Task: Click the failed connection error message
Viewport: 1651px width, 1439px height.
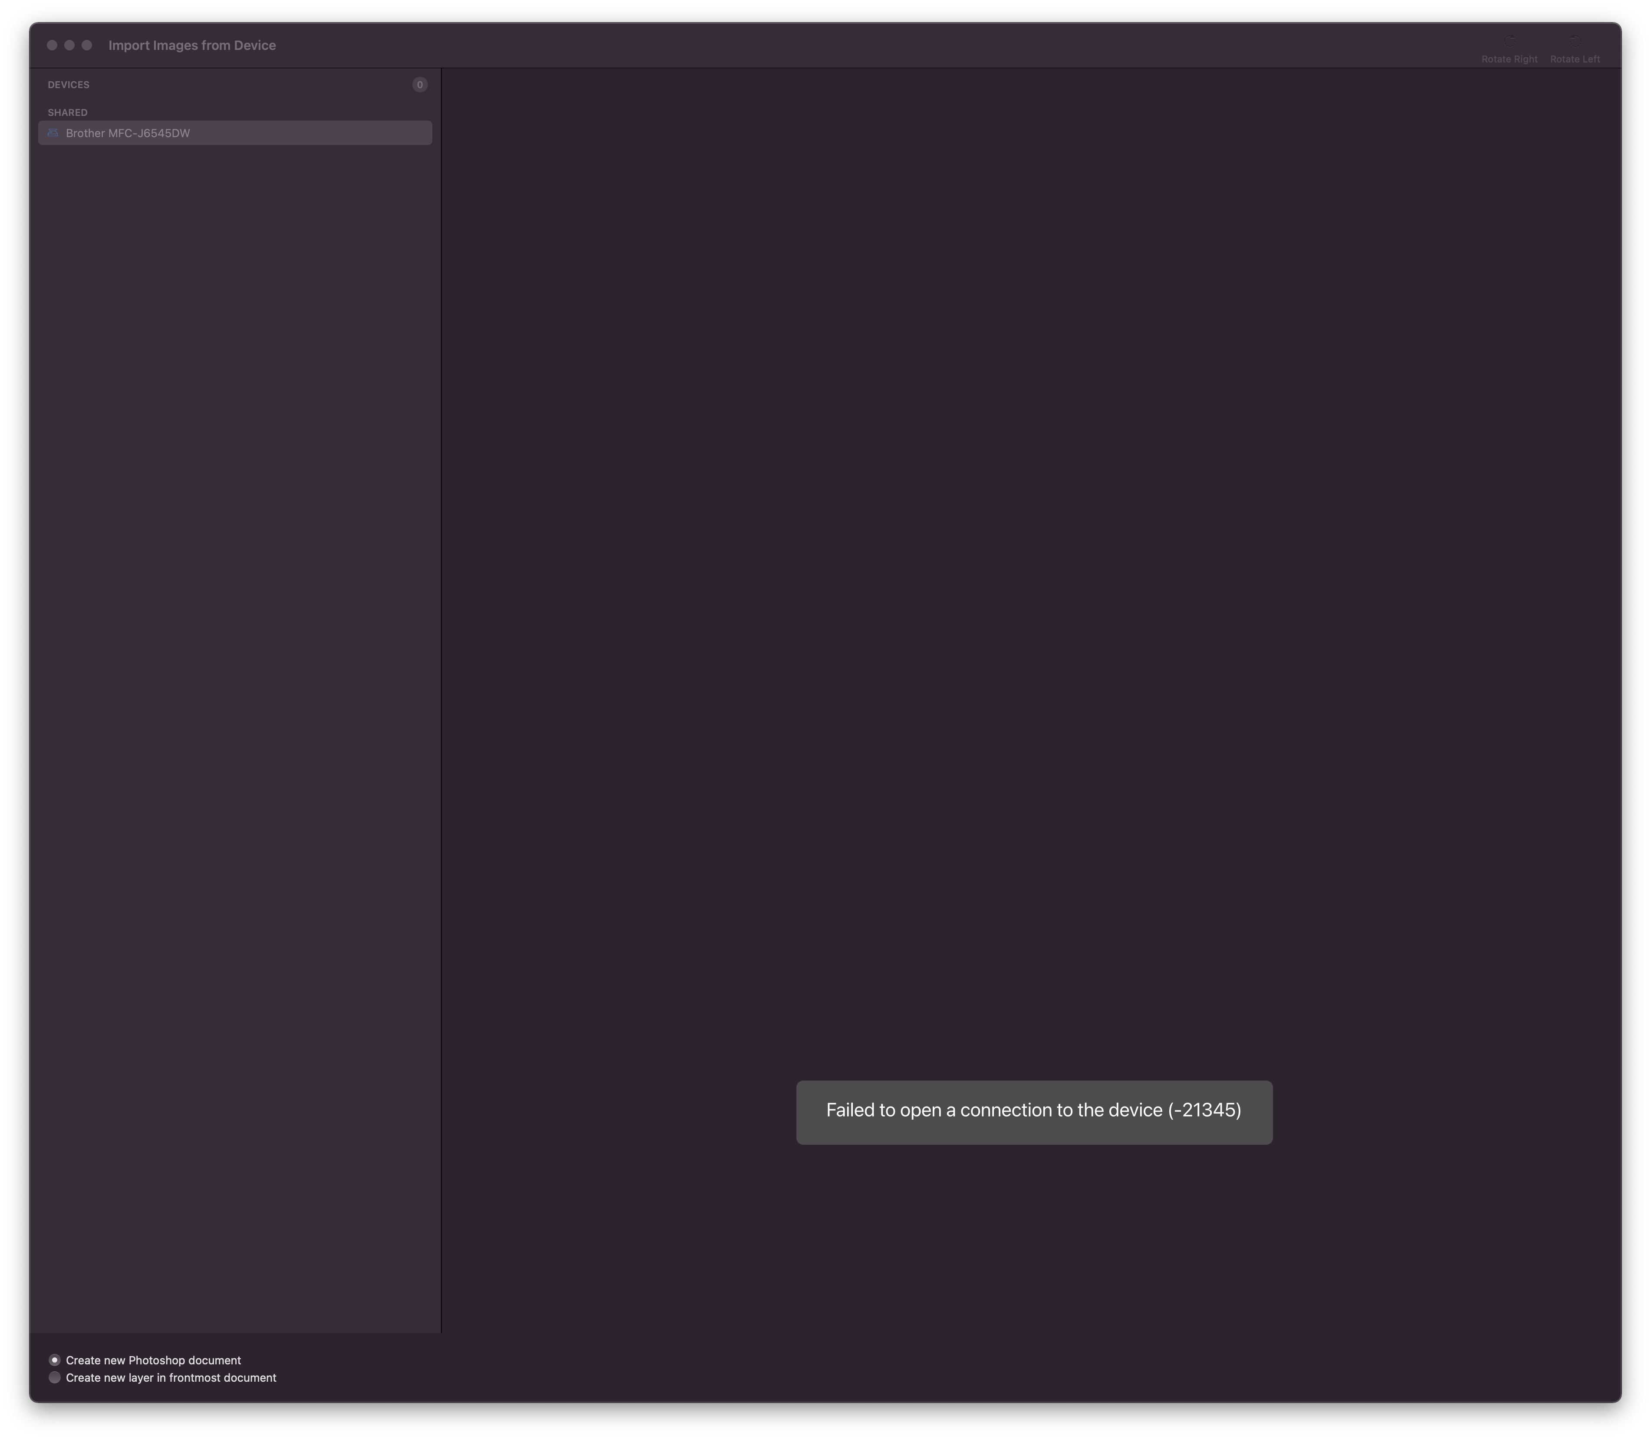Action: pos(1033,1111)
